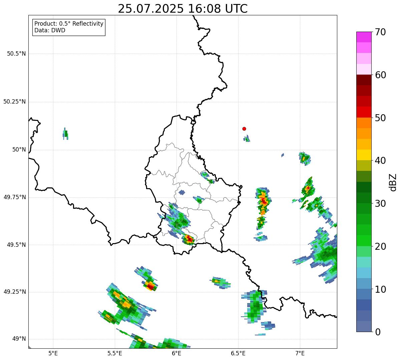Click the red dot radar site marker

point(244,129)
